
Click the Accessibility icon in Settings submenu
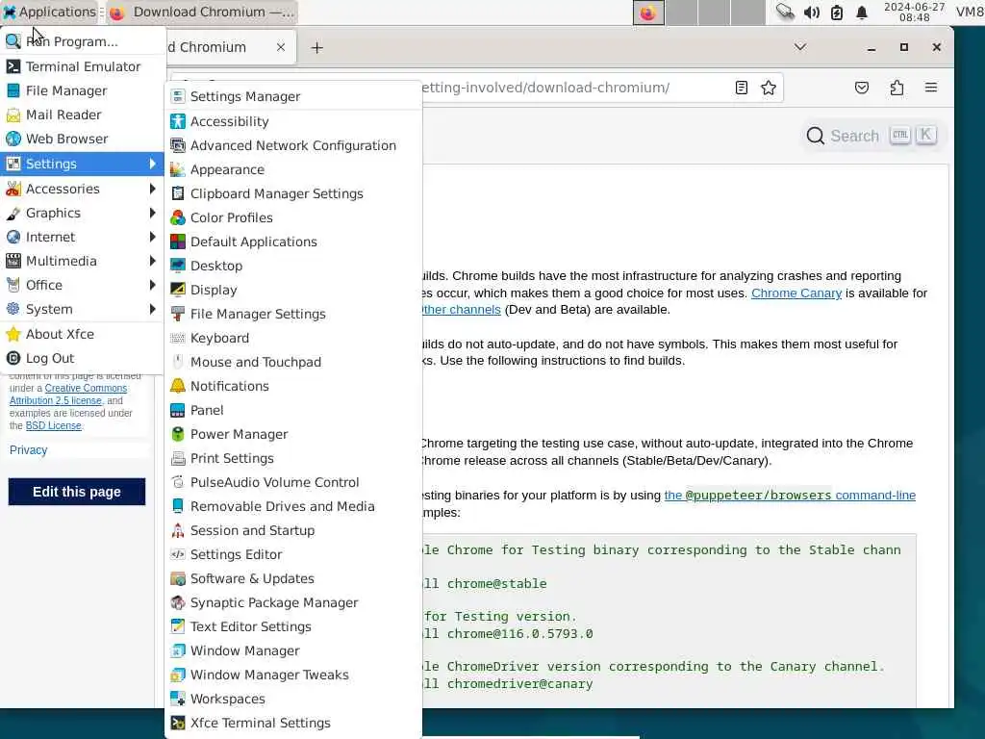(x=178, y=121)
